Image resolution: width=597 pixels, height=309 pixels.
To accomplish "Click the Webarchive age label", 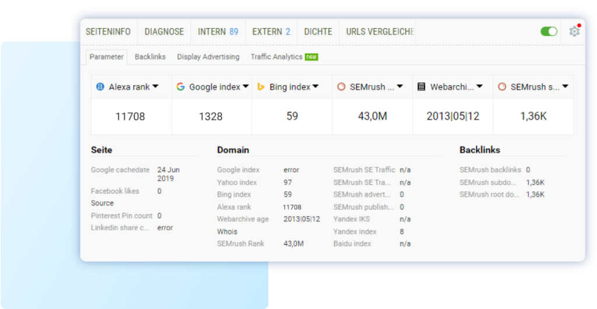I will click(243, 219).
